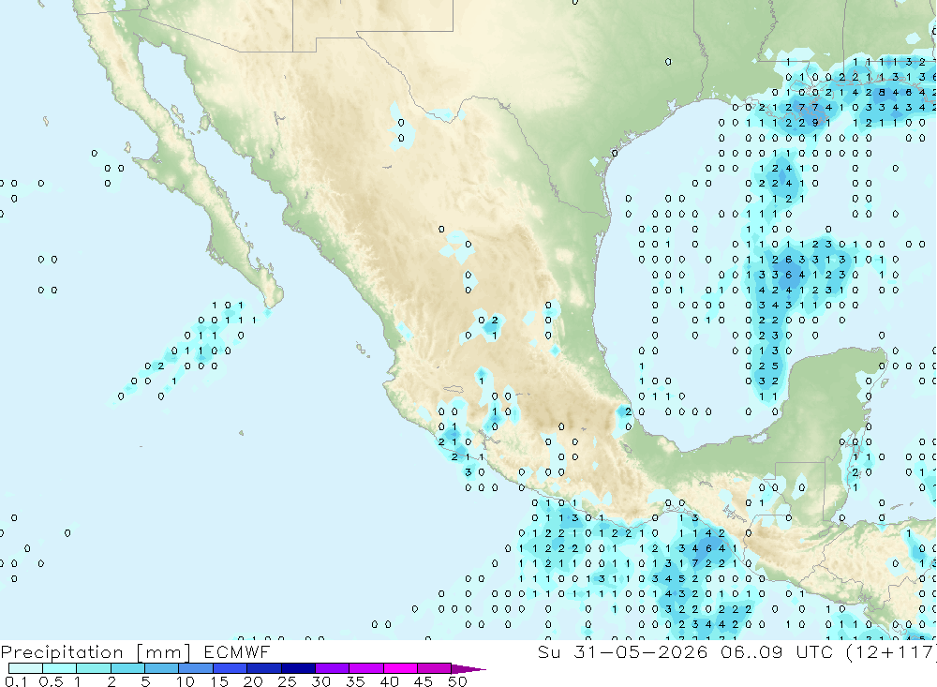Click the legend value "10"

click(186, 681)
